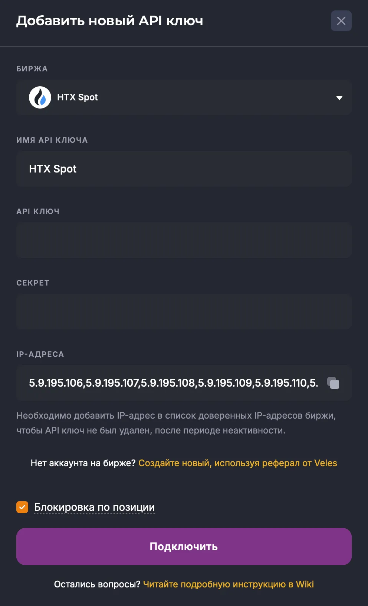Click the IP-АДРЕСА section label
This screenshot has height=606, width=368.
click(40, 354)
